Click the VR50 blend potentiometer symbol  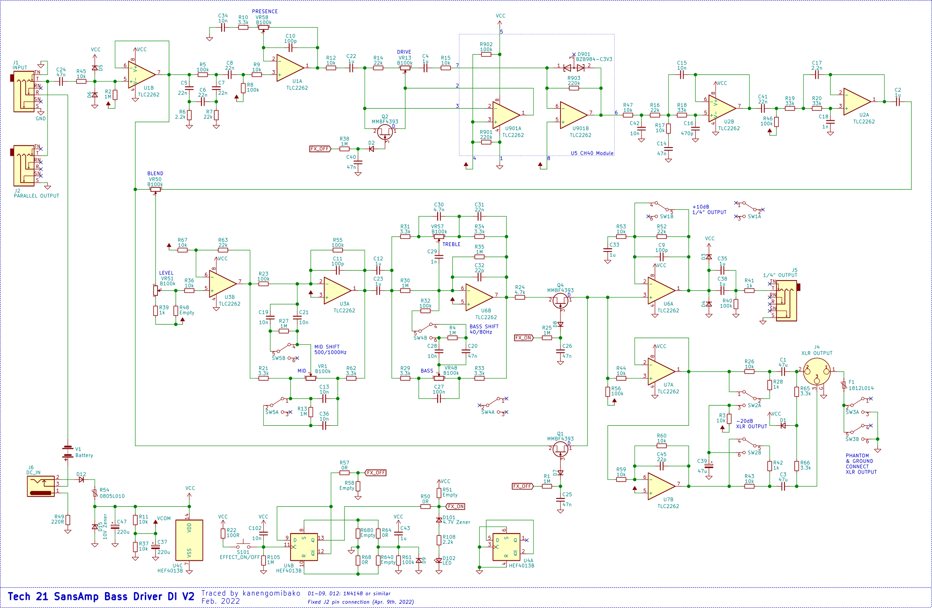pyautogui.click(x=155, y=190)
